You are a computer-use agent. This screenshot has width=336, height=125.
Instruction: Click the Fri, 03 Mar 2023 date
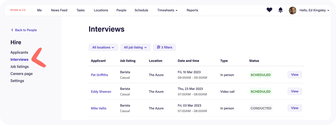189,105
